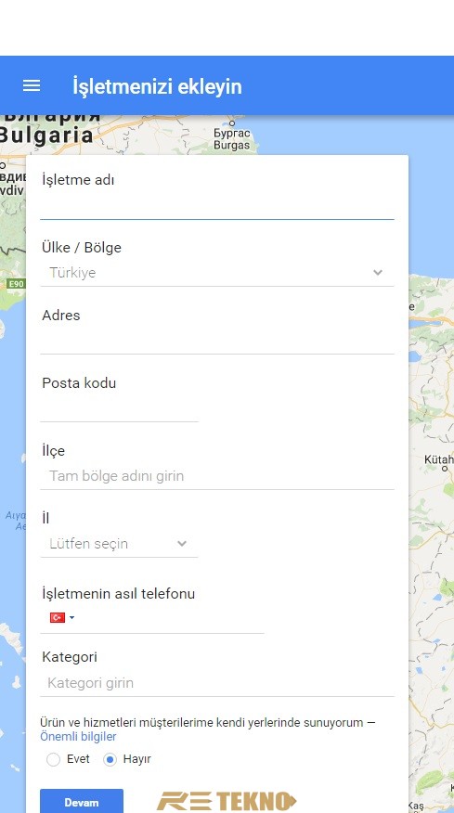Focus the İşletme adı input field
This screenshot has width=454, height=813.
click(217, 206)
